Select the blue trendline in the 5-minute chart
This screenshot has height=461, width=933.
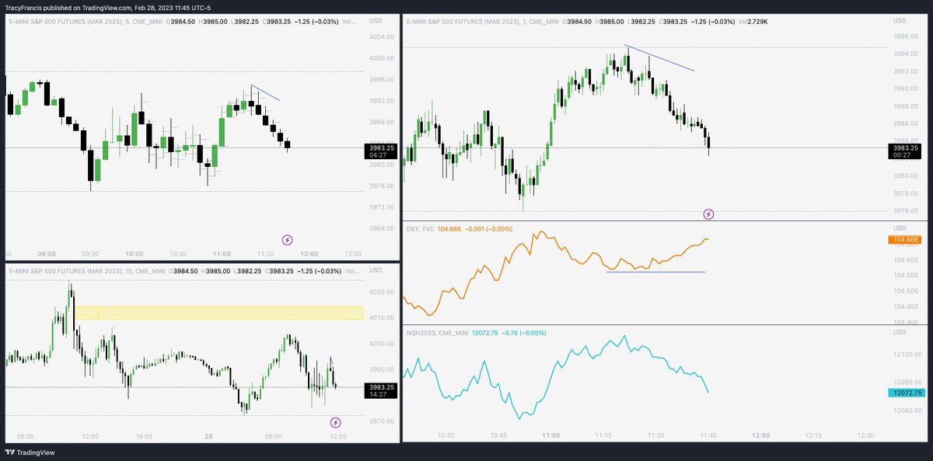tap(266, 93)
